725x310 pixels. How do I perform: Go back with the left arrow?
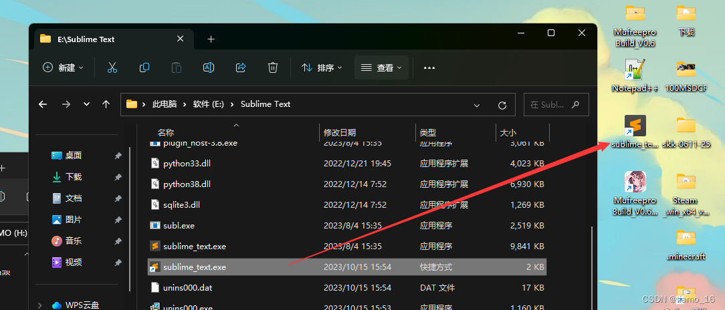click(x=43, y=104)
